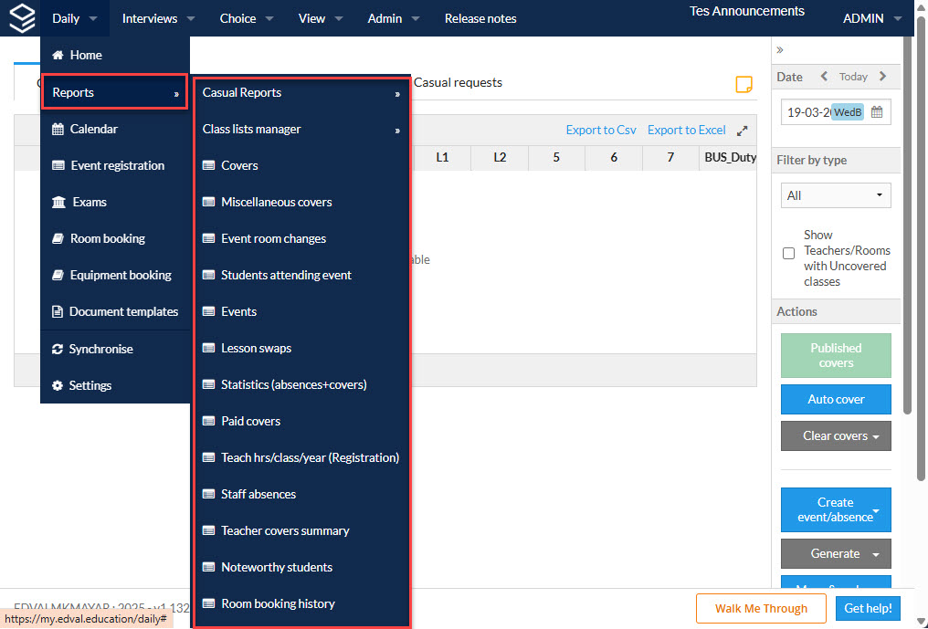Click the Edval stacked-layers logo icon

pyautogui.click(x=23, y=17)
